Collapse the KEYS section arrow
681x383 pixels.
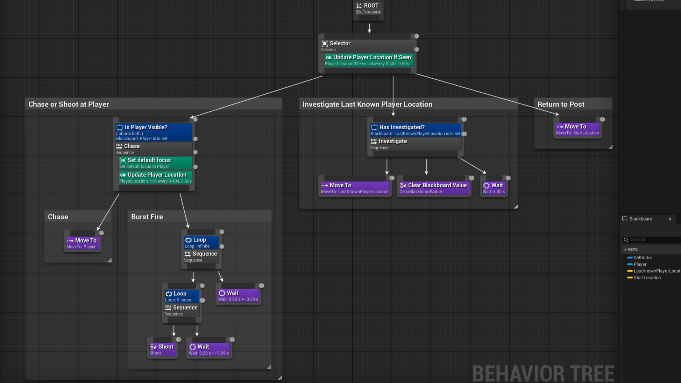(x=625, y=250)
